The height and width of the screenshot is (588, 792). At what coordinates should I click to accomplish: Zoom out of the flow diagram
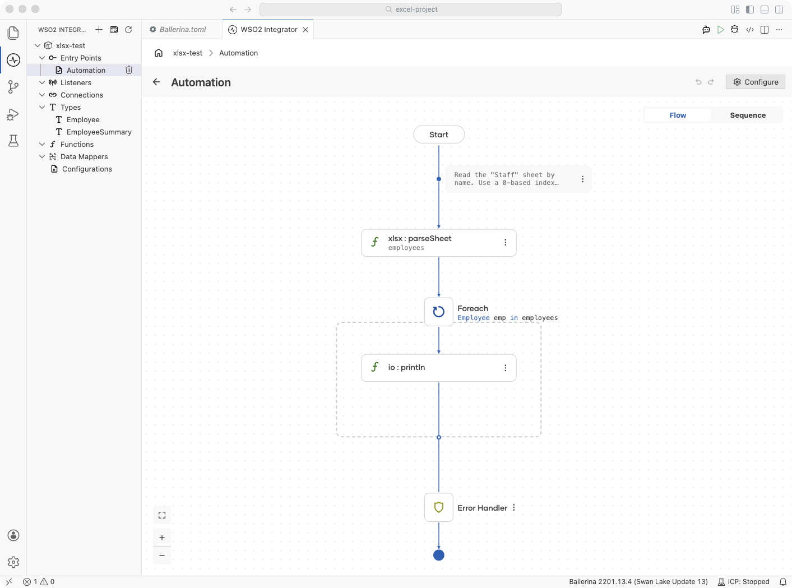pyautogui.click(x=162, y=555)
